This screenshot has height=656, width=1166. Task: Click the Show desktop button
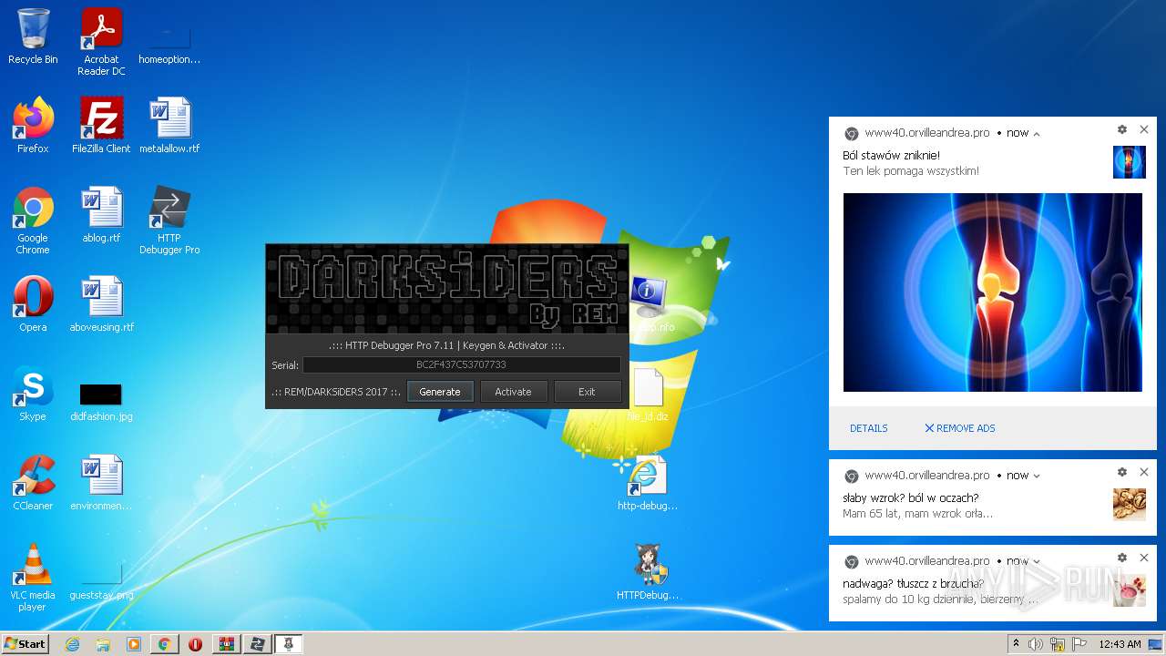[1156, 644]
